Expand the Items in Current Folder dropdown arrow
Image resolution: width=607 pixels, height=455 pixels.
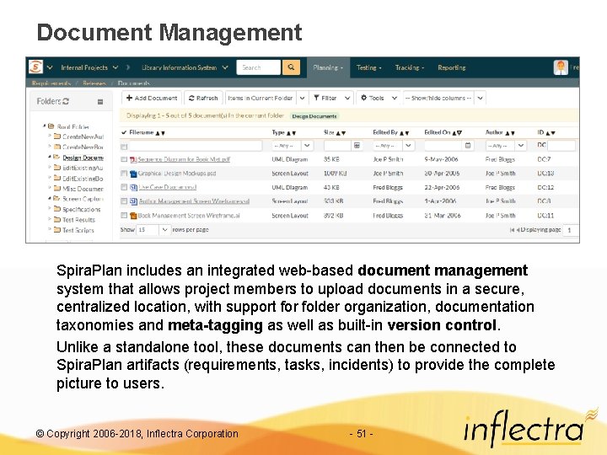pyautogui.click(x=303, y=98)
